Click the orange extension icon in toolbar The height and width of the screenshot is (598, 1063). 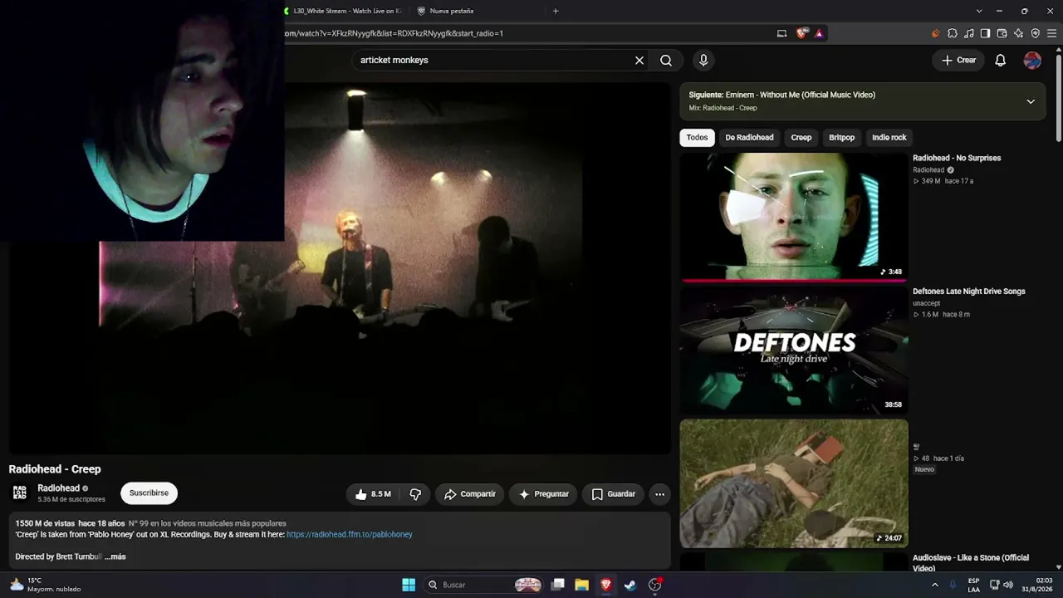click(x=936, y=33)
